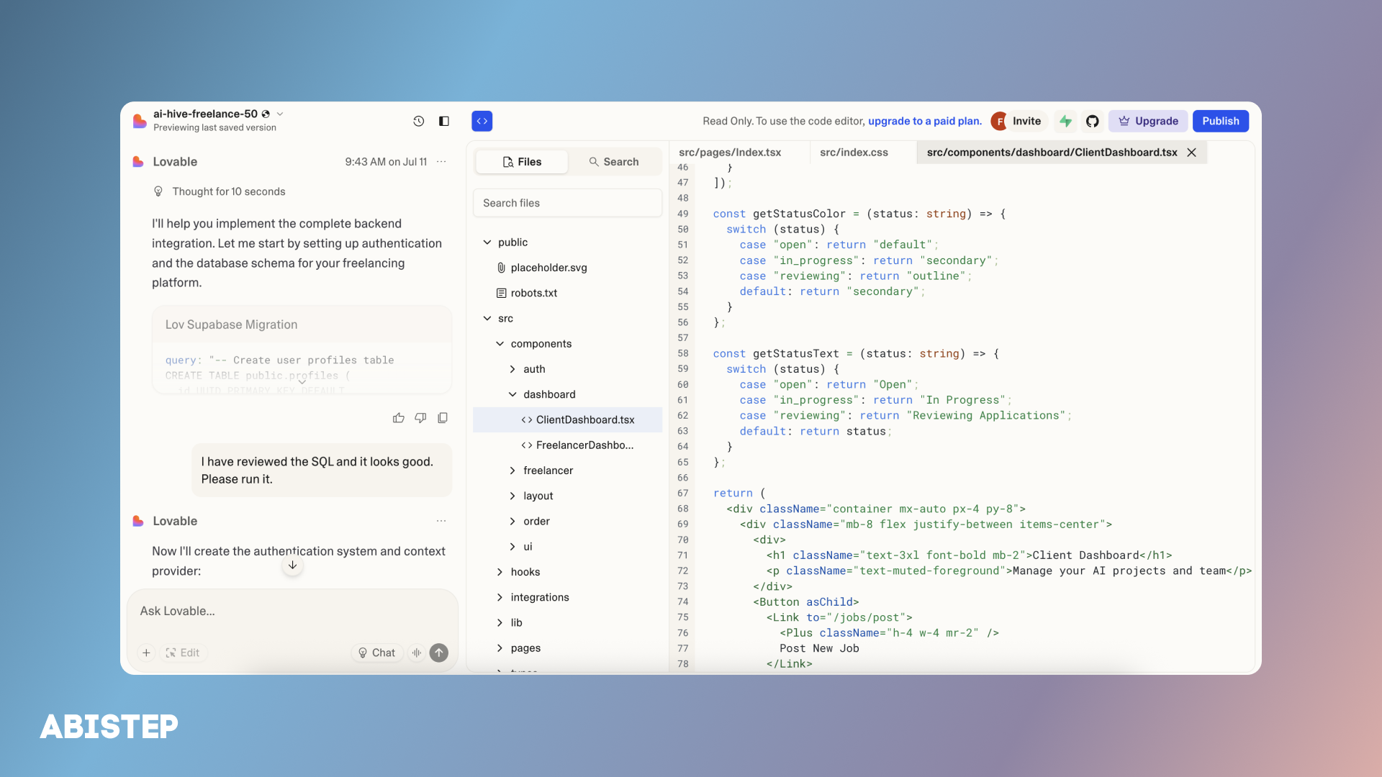Expand the hooks folder
Screen dimensions: 1382x777
pyautogui.click(x=500, y=572)
